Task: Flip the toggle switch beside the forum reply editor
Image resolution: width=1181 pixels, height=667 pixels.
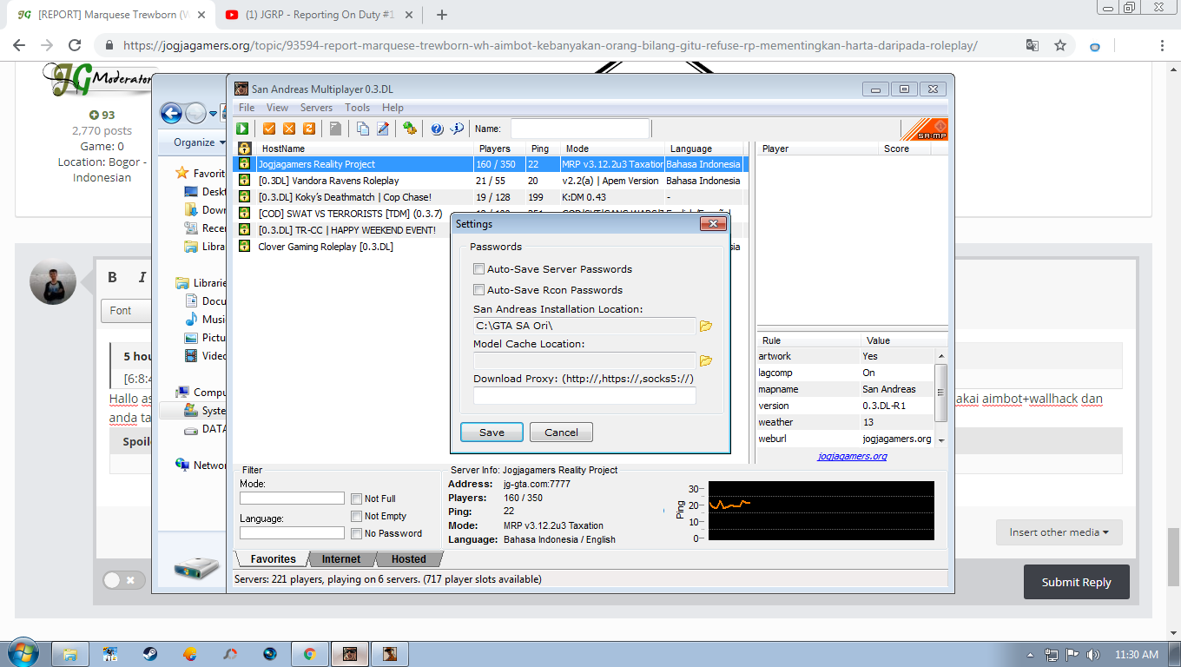Action: coord(124,580)
